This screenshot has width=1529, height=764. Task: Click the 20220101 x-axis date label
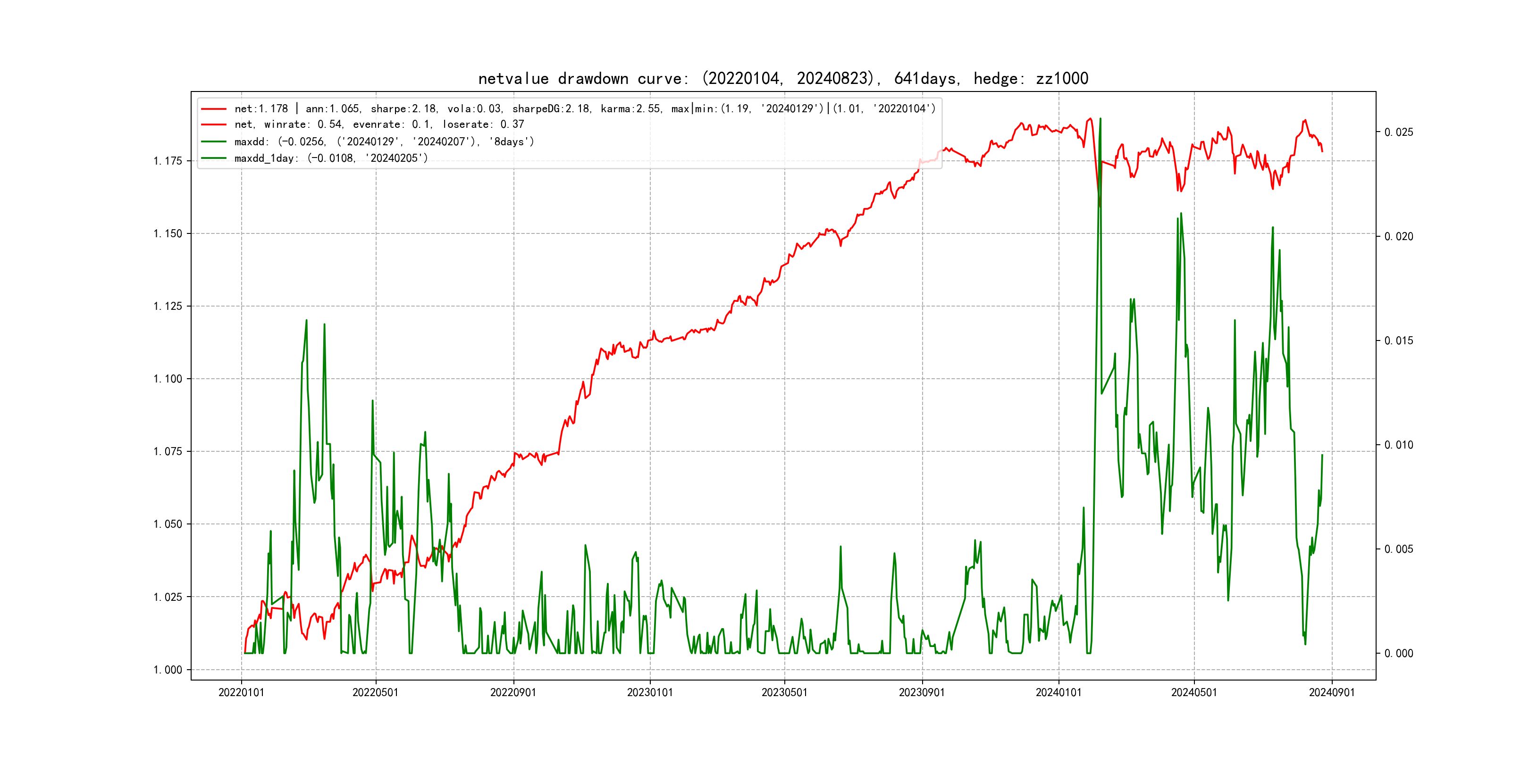click(241, 693)
